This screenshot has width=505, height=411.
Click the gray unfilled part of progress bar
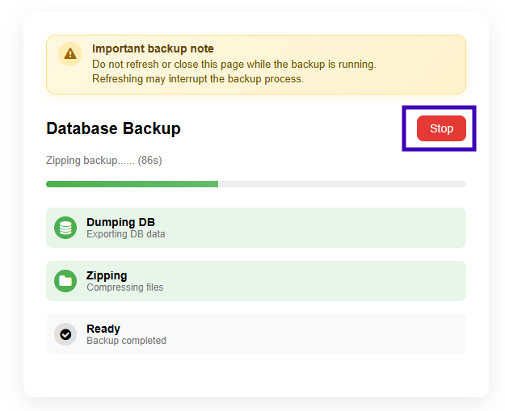point(342,184)
